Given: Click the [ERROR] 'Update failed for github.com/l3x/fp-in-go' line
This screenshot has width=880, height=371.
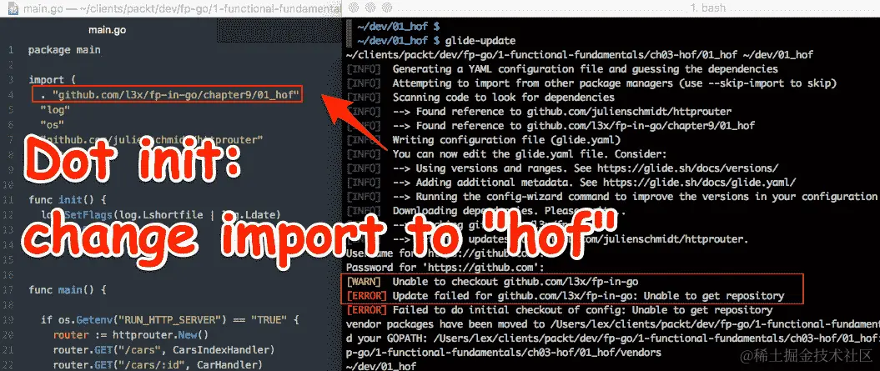Looking at the screenshot, I should click(x=566, y=296).
